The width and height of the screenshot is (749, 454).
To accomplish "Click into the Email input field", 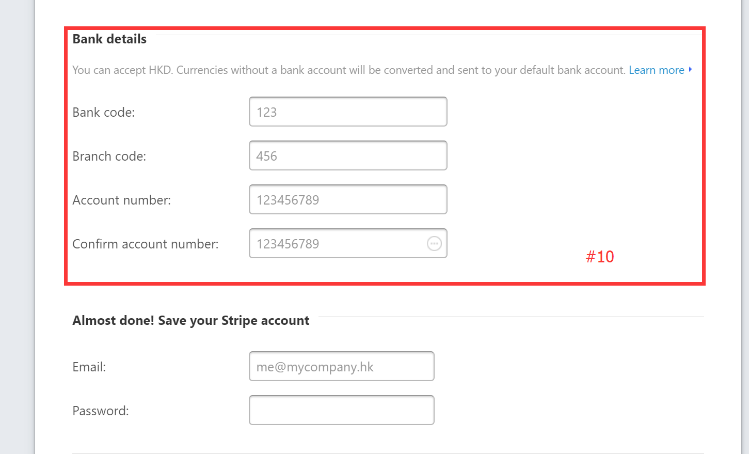I will [342, 366].
